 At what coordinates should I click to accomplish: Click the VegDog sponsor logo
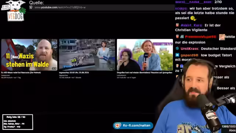pos(14,11)
